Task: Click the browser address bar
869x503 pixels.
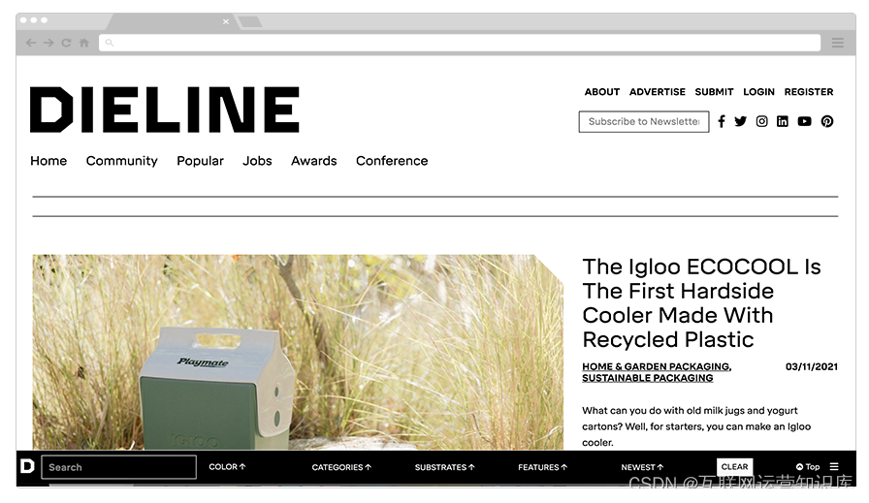Action: tap(460, 43)
